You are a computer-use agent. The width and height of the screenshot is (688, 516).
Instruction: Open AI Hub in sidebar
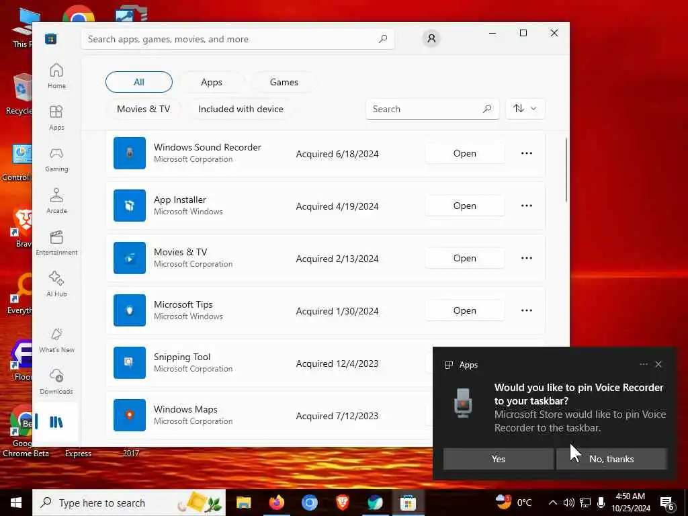(x=56, y=284)
